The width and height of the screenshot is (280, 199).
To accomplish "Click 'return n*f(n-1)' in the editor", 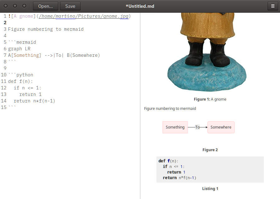I will click(35, 101).
